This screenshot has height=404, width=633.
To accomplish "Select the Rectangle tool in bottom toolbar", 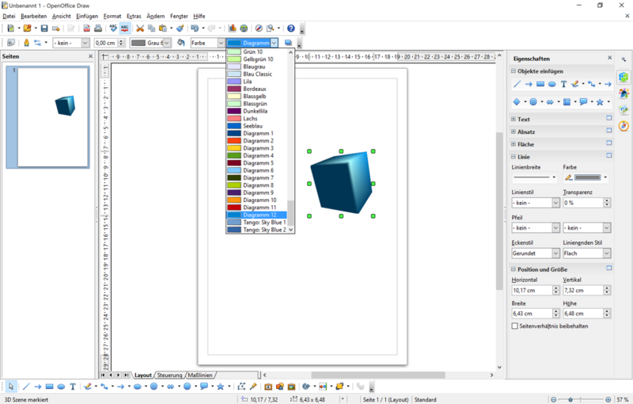I will click(x=49, y=387).
